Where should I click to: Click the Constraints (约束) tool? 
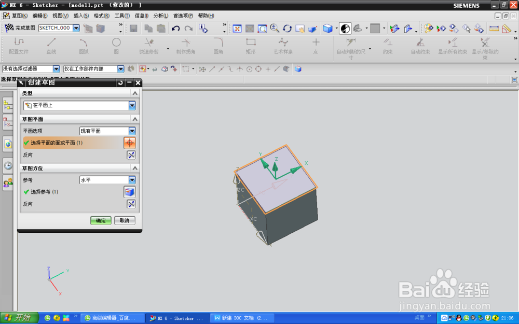tap(388, 46)
